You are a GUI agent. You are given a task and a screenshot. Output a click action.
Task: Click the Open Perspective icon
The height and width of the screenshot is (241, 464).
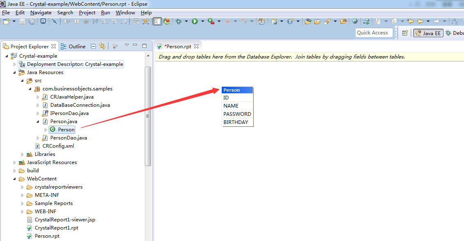pyautogui.click(x=405, y=33)
